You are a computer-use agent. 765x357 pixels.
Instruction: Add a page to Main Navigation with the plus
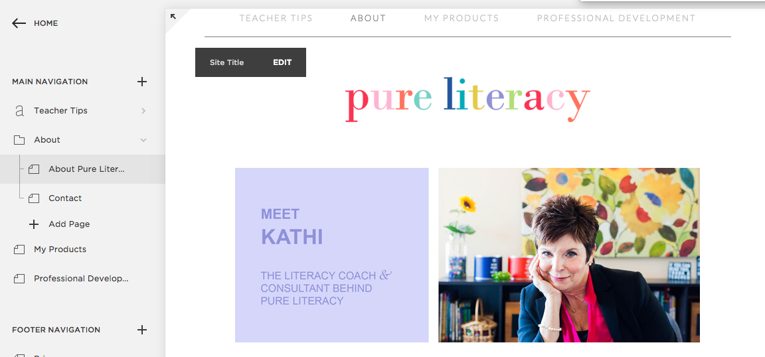point(142,82)
